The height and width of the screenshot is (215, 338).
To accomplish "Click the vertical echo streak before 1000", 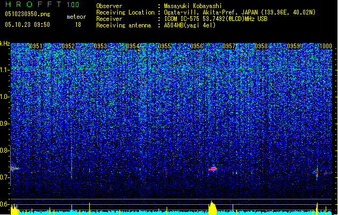I will coord(317,172).
